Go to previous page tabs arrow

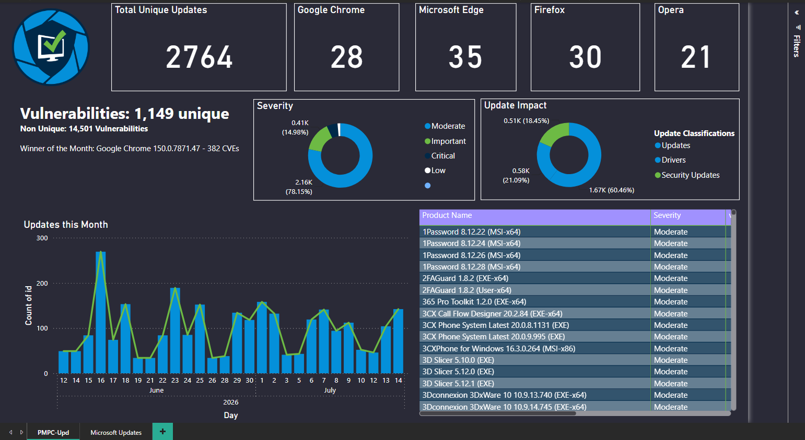(10, 432)
